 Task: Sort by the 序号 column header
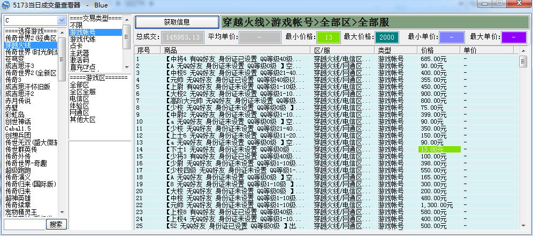(x=148, y=50)
